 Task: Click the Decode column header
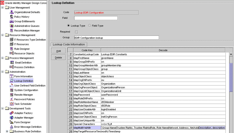pos(163,50)
